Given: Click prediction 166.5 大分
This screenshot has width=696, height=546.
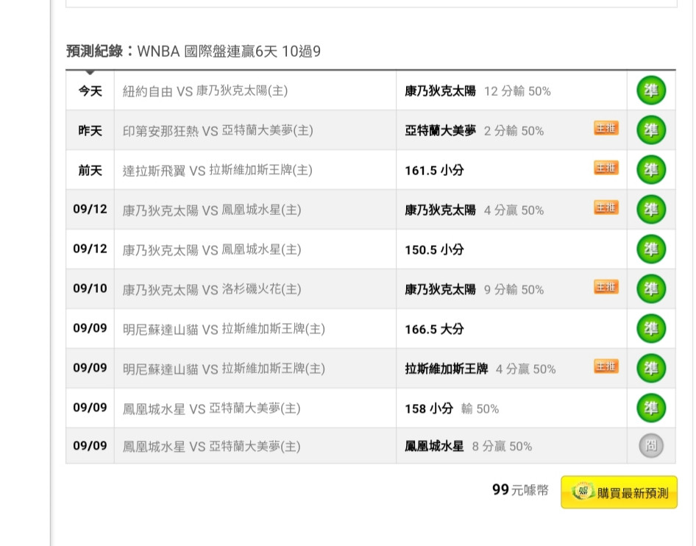Looking at the screenshot, I should pos(434,329).
